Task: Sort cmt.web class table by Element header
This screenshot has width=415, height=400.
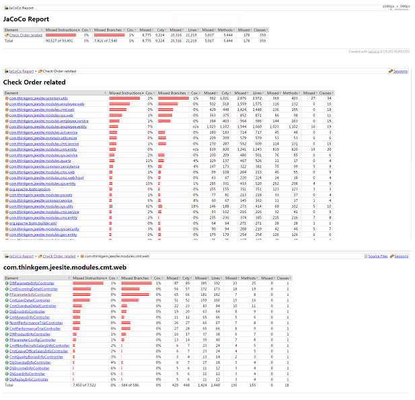Action: (x=37, y=278)
